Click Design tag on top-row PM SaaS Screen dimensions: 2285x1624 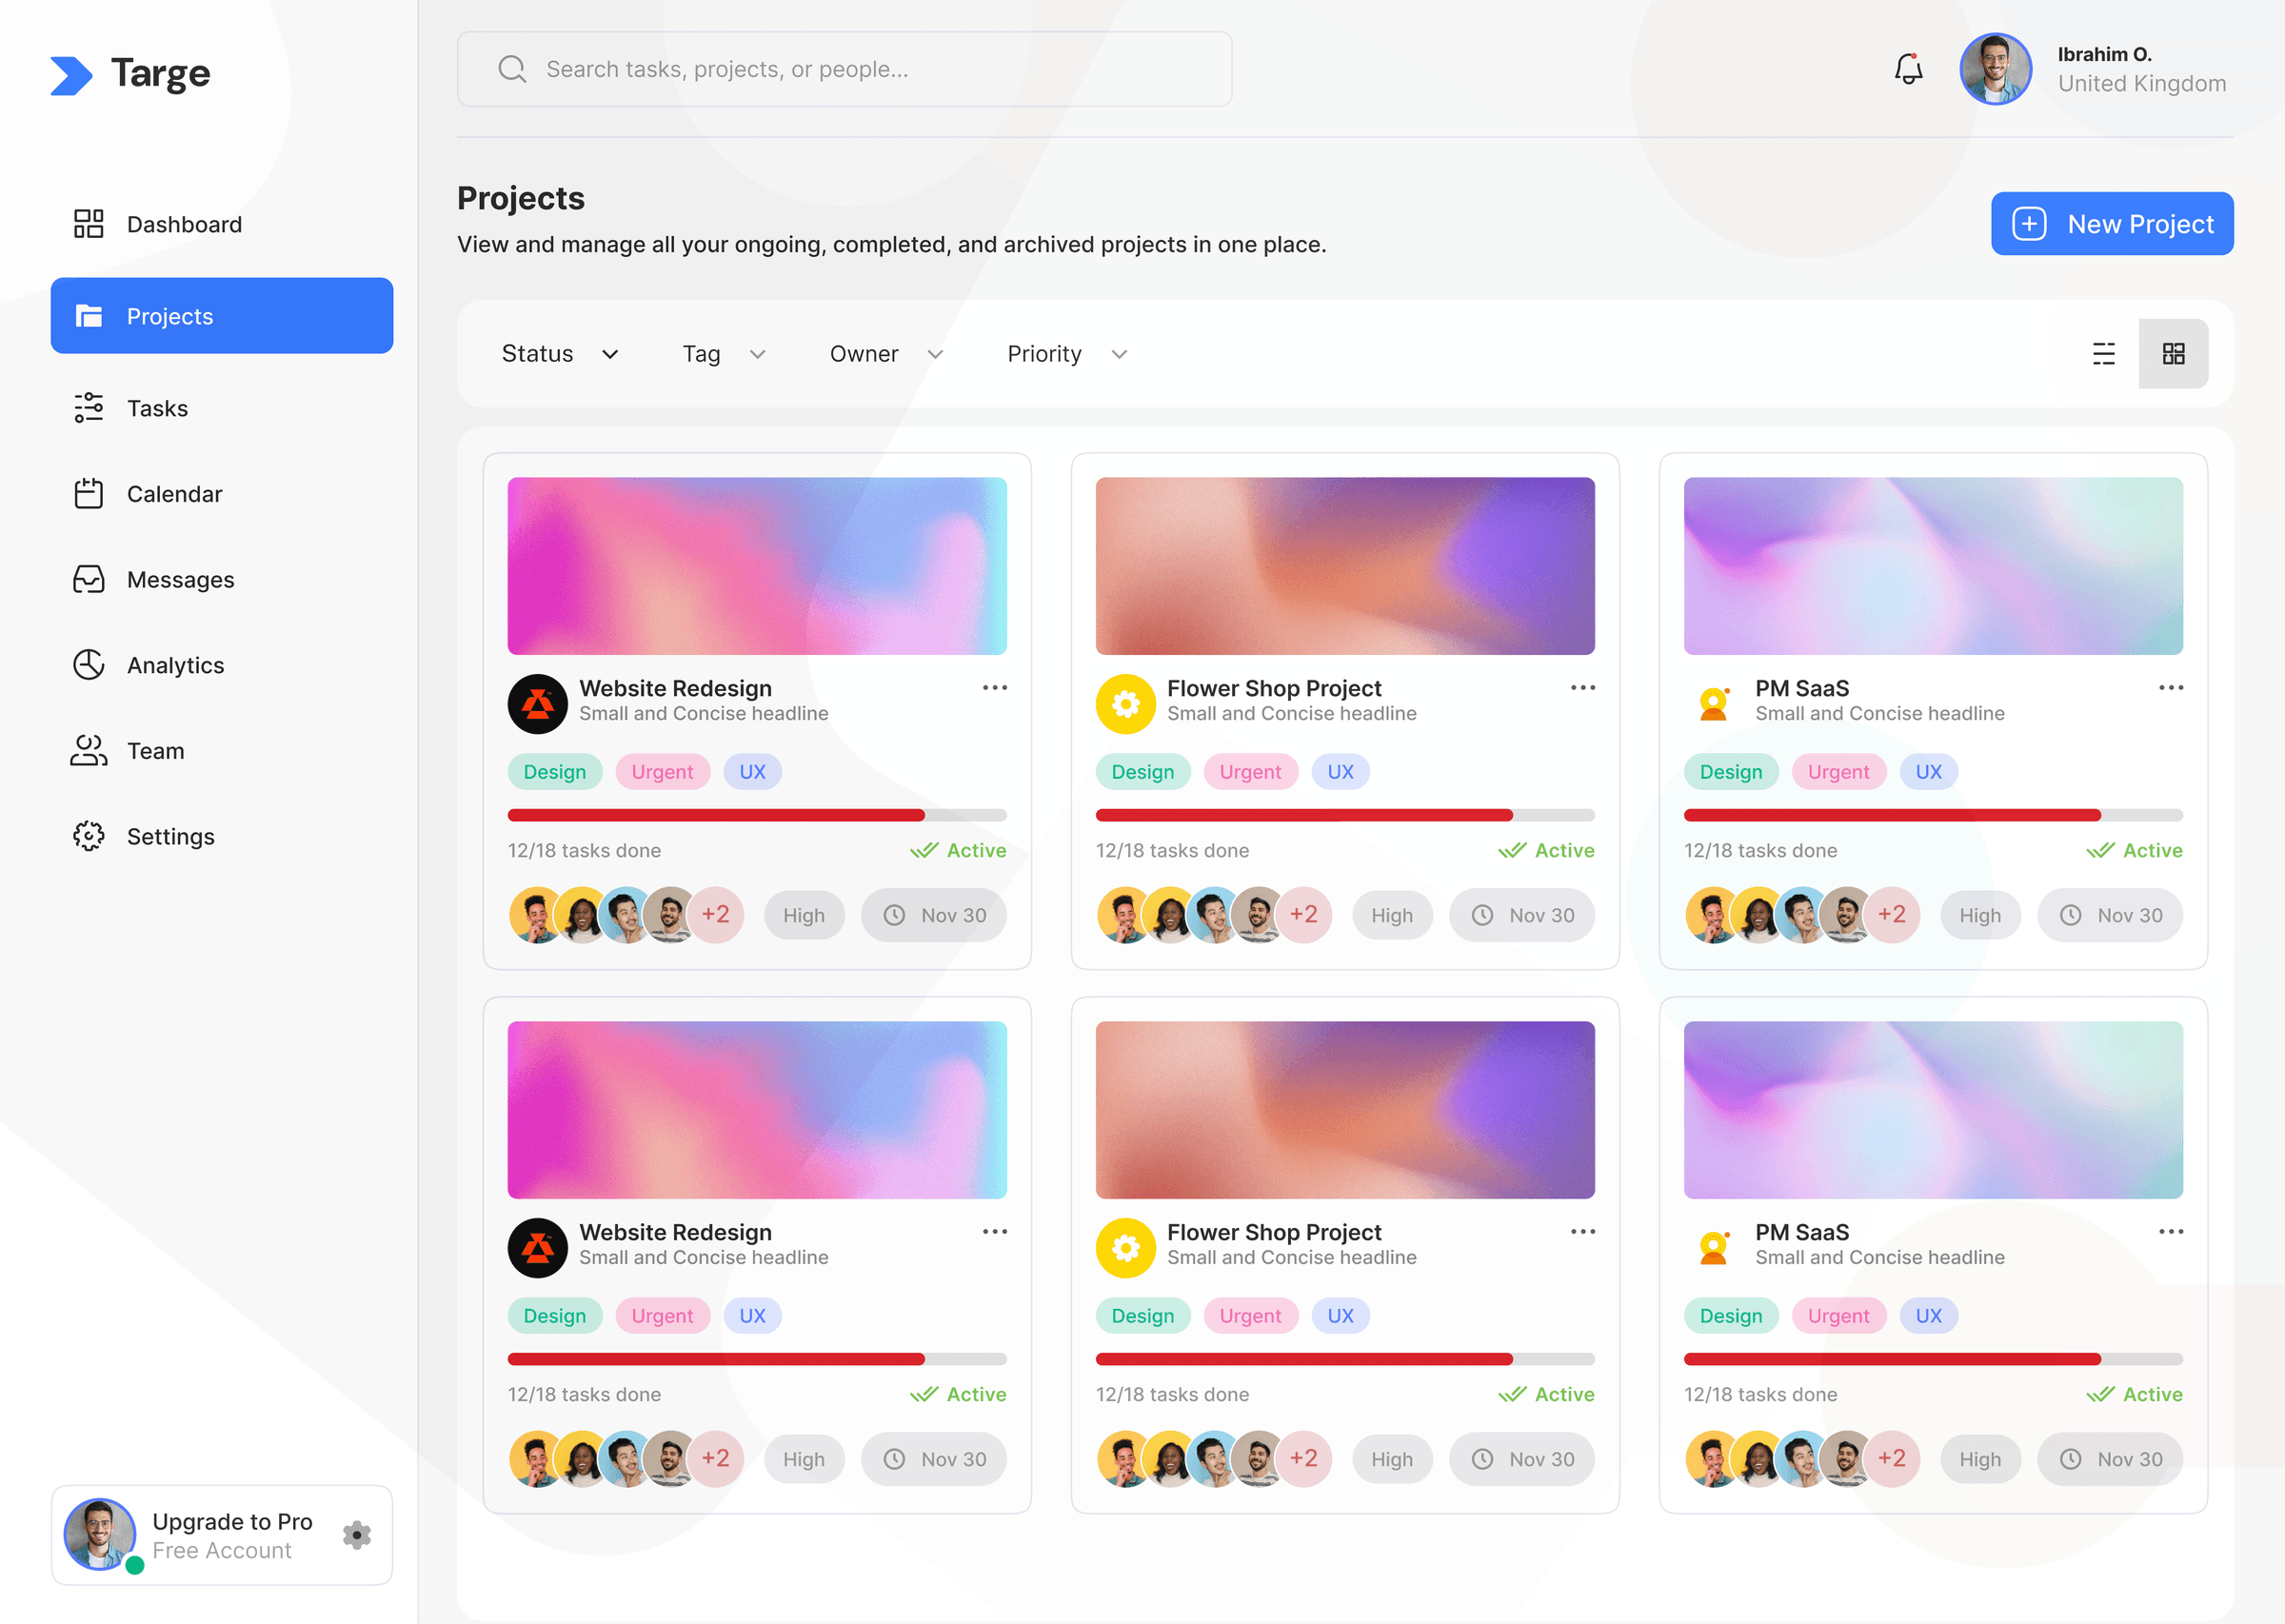tap(1730, 772)
